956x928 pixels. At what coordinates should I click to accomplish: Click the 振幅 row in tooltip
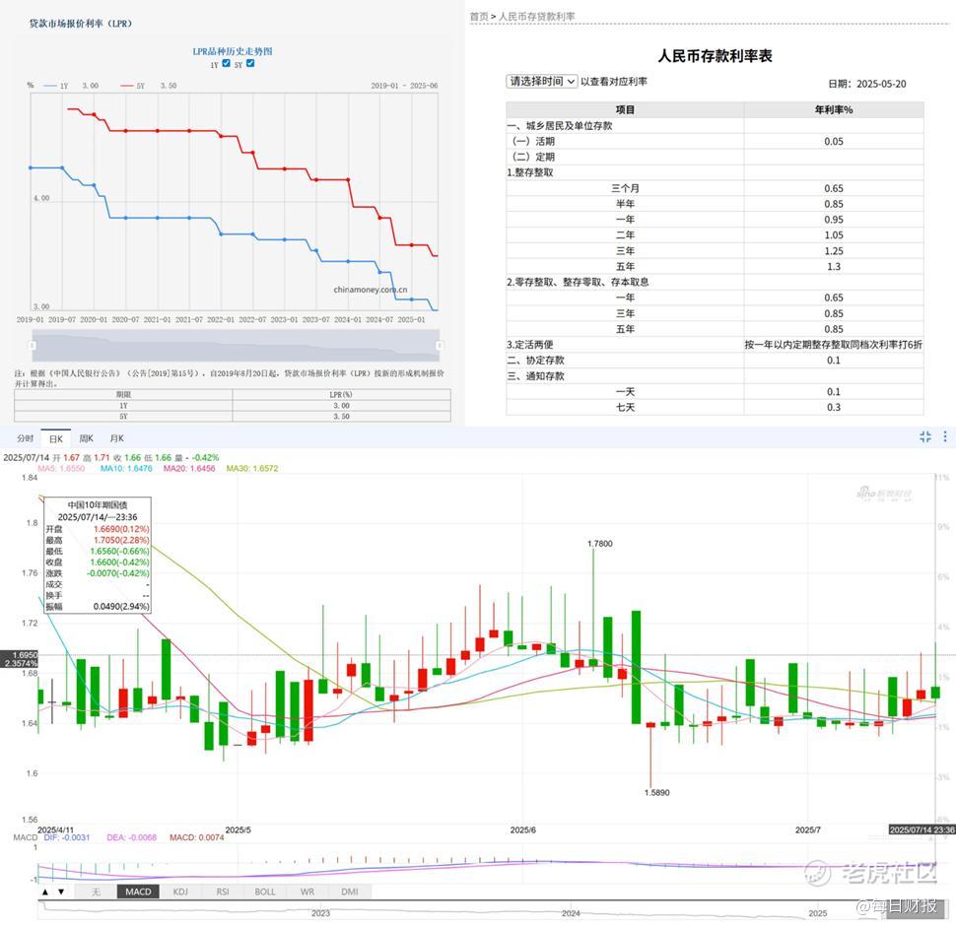point(98,606)
